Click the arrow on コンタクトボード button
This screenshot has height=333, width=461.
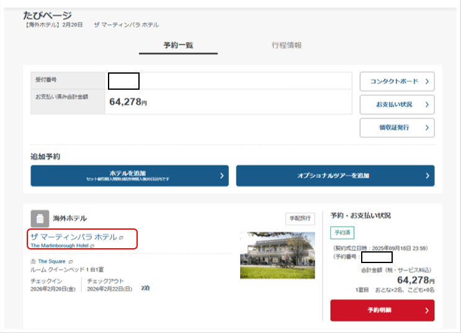(426, 82)
